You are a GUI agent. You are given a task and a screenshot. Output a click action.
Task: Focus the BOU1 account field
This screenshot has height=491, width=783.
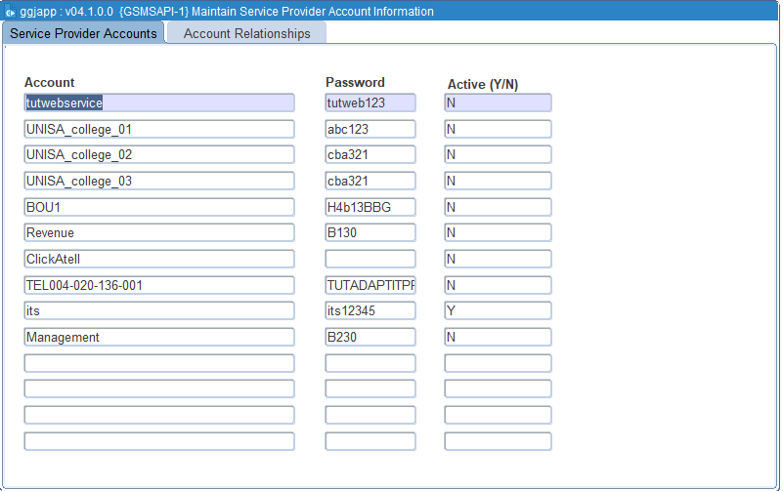158,207
